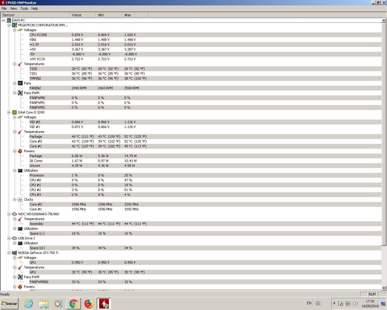
Task: Collapse the DAVI-PC root node
Action: point(3,20)
